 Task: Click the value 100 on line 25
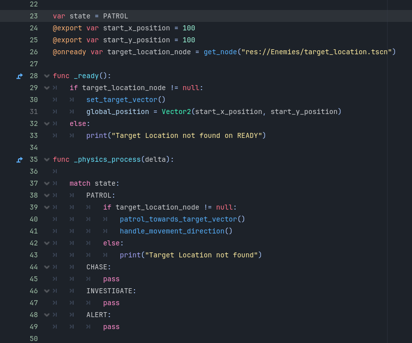click(x=189, y=40)
